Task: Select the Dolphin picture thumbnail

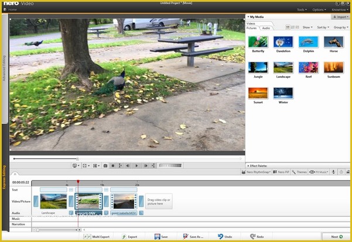Action: click(309, 42)
